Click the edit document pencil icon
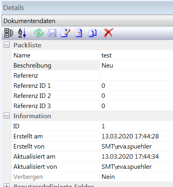Image resolution: width=173 pixels, height=187 pixels. 65,33
